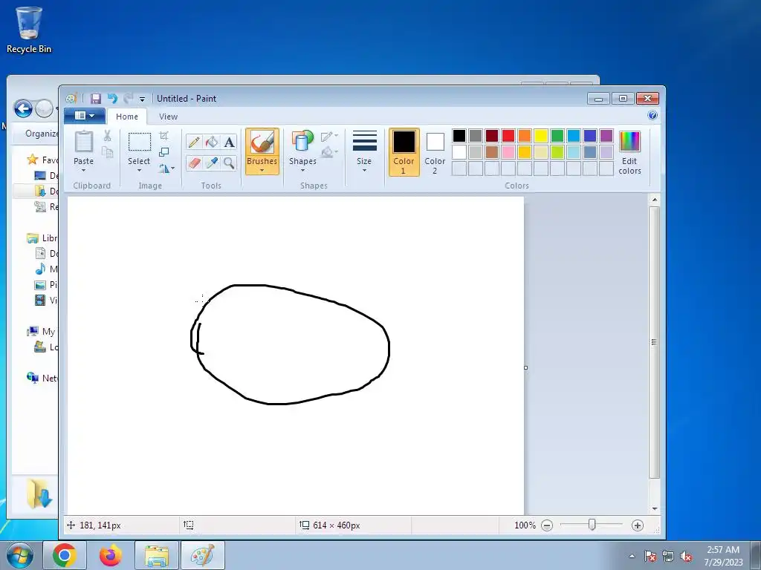Pick the pink color swatch
This screenshot has width=761, height=570.
coord(508,152)
